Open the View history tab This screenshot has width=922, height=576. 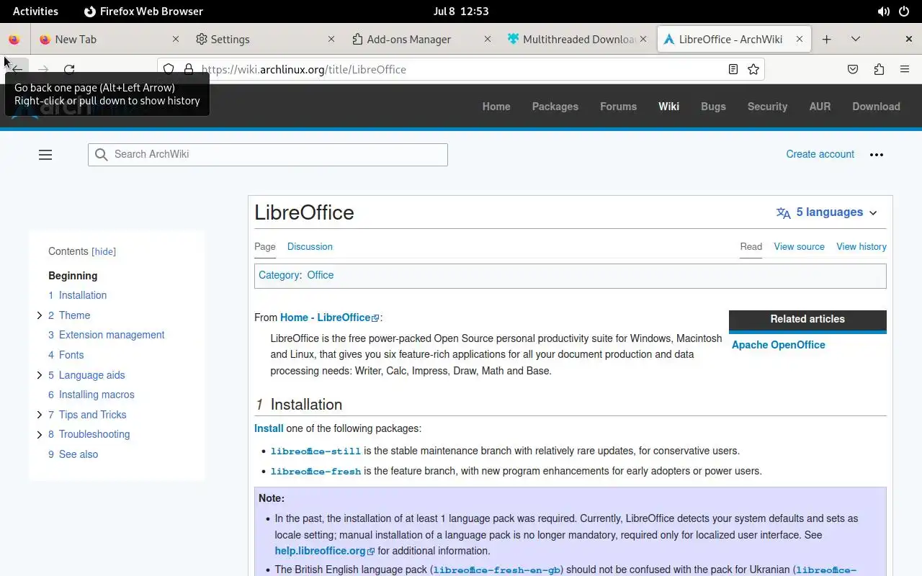[x=861, y=246]
